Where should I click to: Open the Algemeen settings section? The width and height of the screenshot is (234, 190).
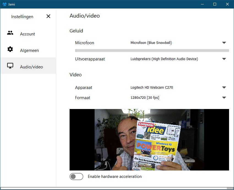pyautogui.click(x=29, y=50)
